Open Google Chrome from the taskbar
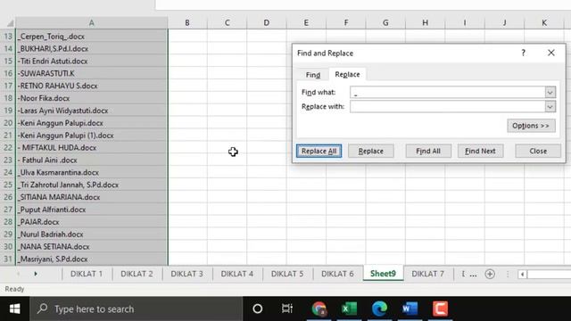Image resolution: width=571 pixels, height=321 pixels. [319, 309]
